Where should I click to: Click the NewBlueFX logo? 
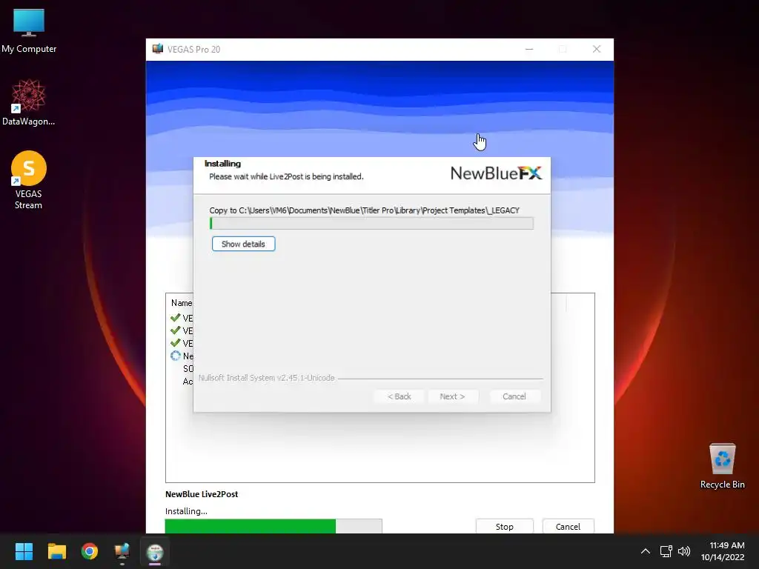(x=496, y=173)
